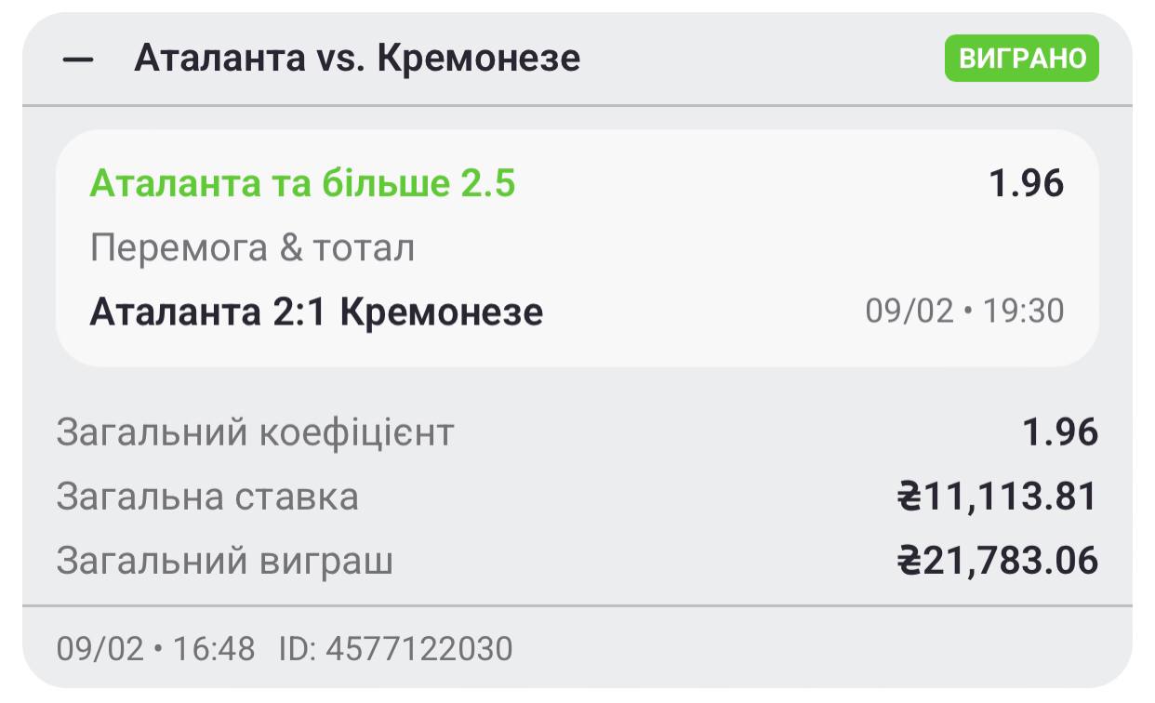Click the bet ID 4577122030

pos(418,648)
